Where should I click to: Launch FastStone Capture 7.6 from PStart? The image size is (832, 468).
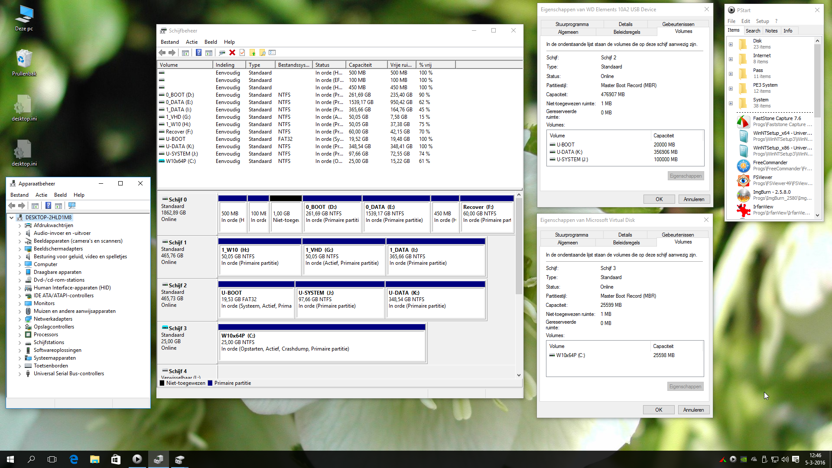pyautogui.click(x=775, y=121)
